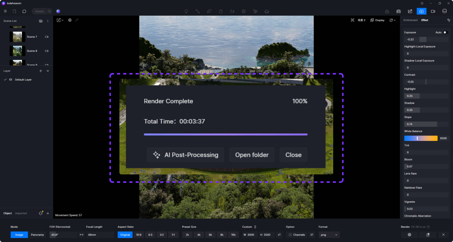Select 8k preset size
Image resolution: width=453 pixels, height=242 pixels.
[x=222, y=235]
